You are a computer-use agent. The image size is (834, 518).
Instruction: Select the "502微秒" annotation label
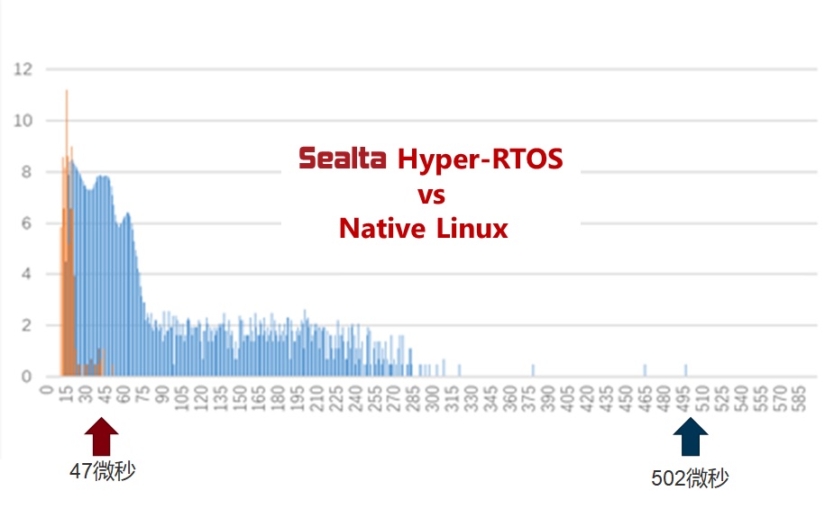(690, 478)
